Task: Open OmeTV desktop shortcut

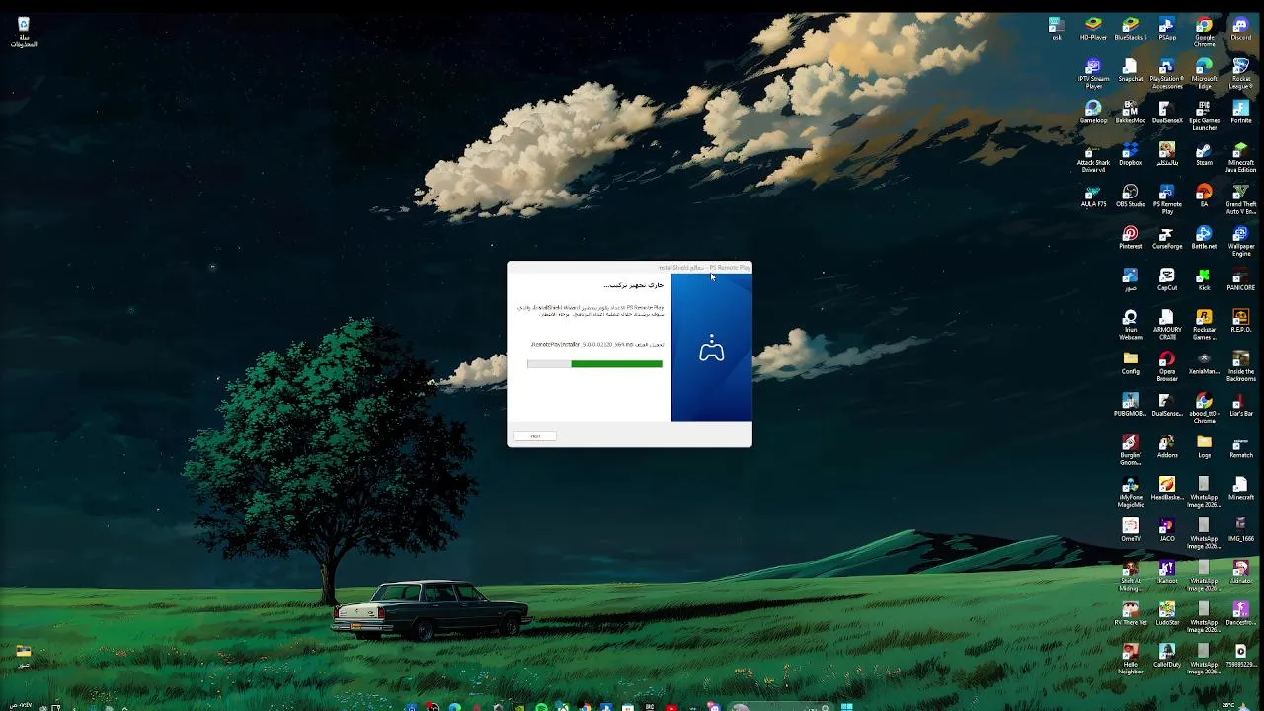Action: pyautogui.click(x=1130, y=529)
